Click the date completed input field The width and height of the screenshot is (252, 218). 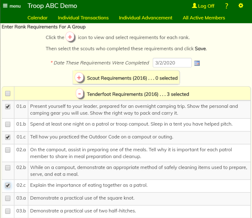(x=172, y=63)
